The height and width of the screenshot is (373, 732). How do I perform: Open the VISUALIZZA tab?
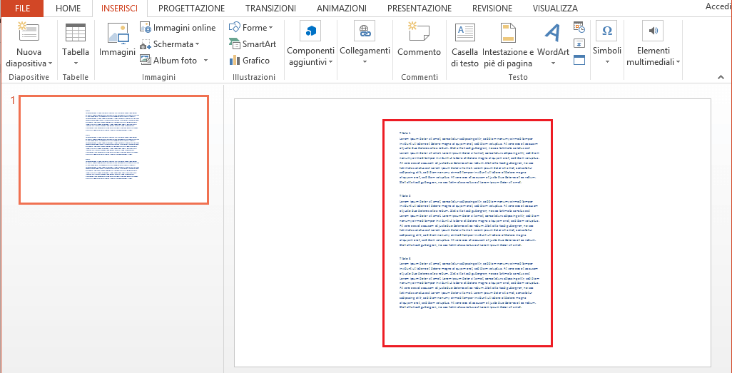click(555, 8)
